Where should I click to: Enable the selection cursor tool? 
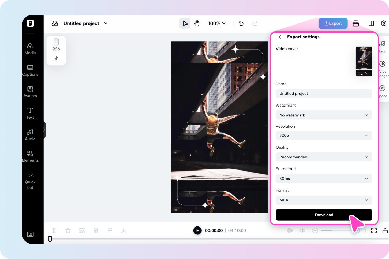[x=185, y=23]
